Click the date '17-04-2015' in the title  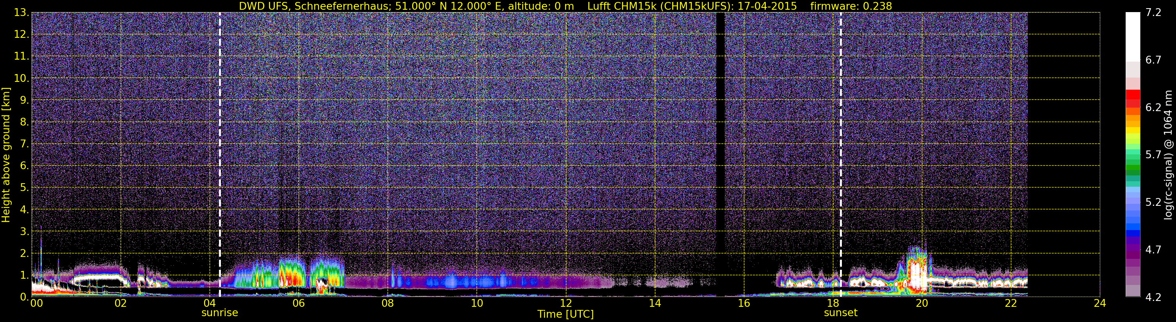click(767, 6)
